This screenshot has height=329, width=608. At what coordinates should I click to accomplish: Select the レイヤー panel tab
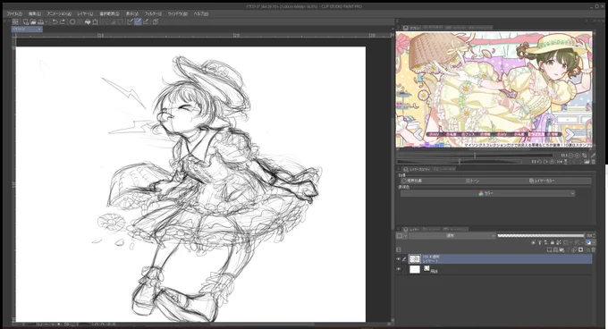(x=412, y=230)
